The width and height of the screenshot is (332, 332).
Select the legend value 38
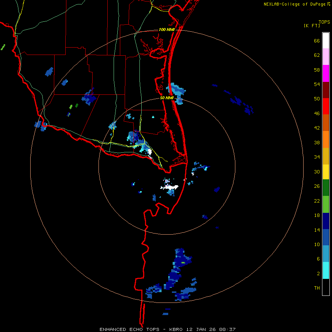[x=317, y=142]
